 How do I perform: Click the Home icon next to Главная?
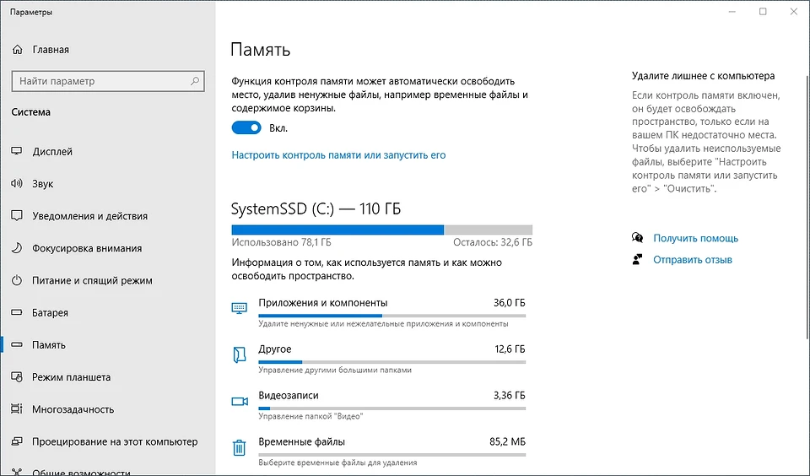[17, 50]
